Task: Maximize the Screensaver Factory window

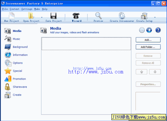Action: pos(159,4)
